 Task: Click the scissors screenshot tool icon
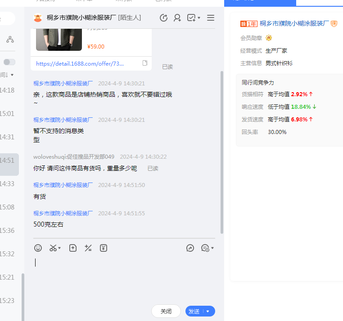(54, 248)
